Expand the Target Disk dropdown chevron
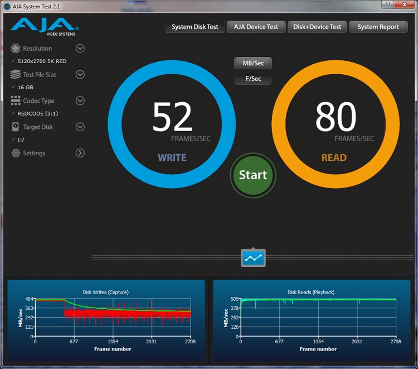The height and width of the screenshot is (369, 418). pos(80,127)
